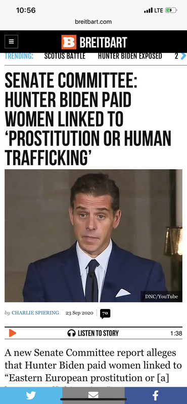Open the article's main photo
The height and width of the screenshot is (404, 187).
(x=93, y=235)
